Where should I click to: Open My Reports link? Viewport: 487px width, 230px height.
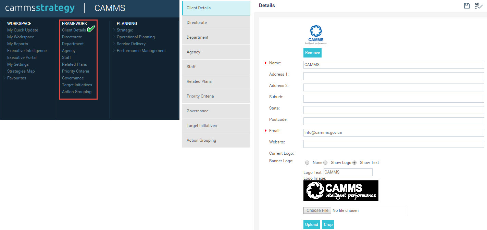(17, 44)
